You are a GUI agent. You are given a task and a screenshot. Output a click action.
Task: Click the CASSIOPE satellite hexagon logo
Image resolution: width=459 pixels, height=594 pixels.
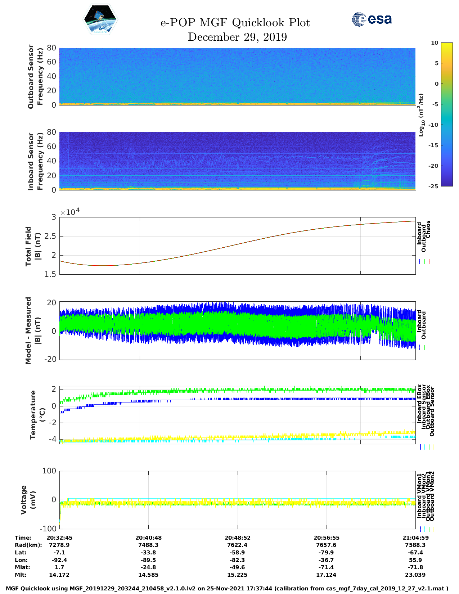pyautogui.click(x=100, y=19)
